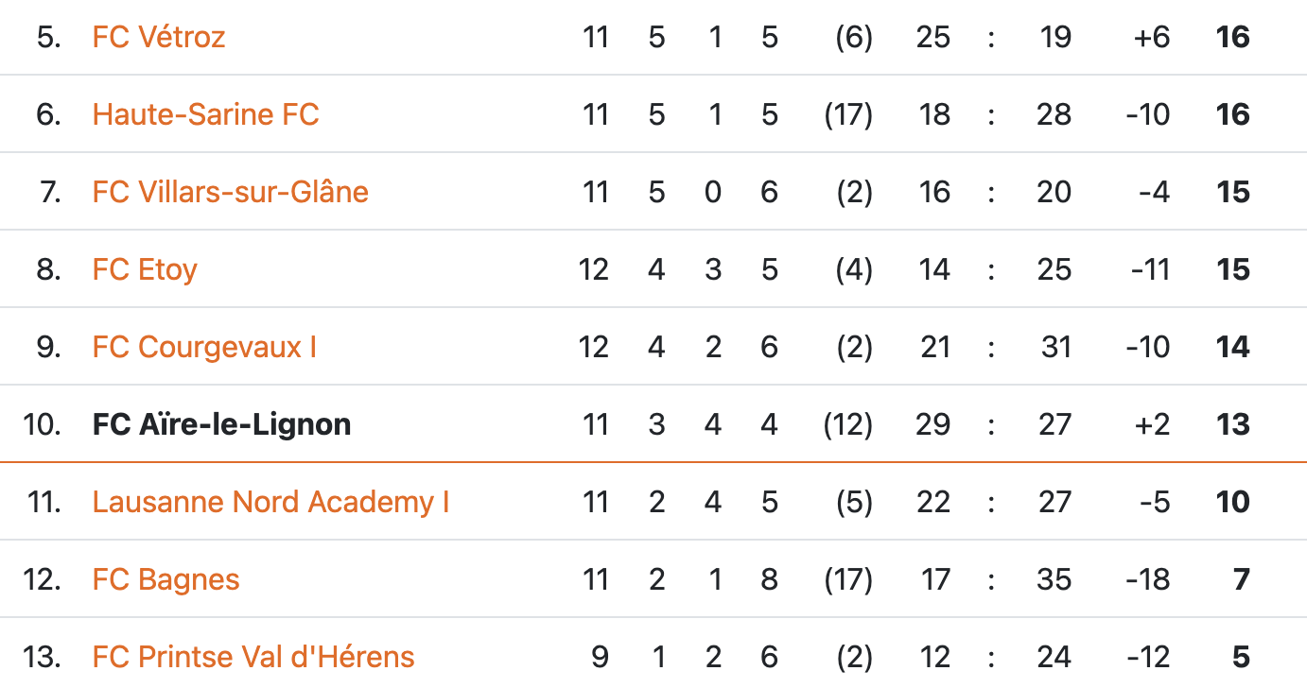Screen dimensions: 1307x688
Task: Select FC Bagnes's -18 goal difference cell
Action: pyautogui.click(x=1148, y=579)
